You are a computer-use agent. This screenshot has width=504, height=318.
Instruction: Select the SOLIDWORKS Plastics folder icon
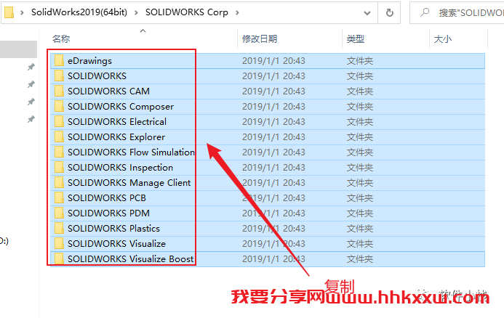click(59, 228)
